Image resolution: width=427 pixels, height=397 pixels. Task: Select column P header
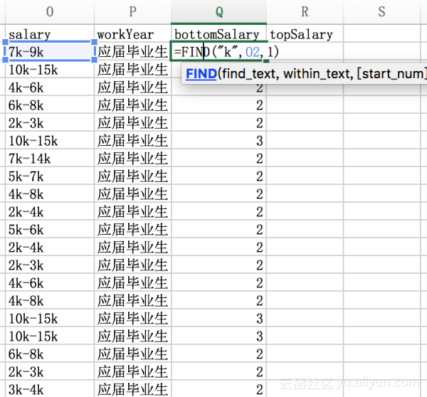click(x=132, y=11)
